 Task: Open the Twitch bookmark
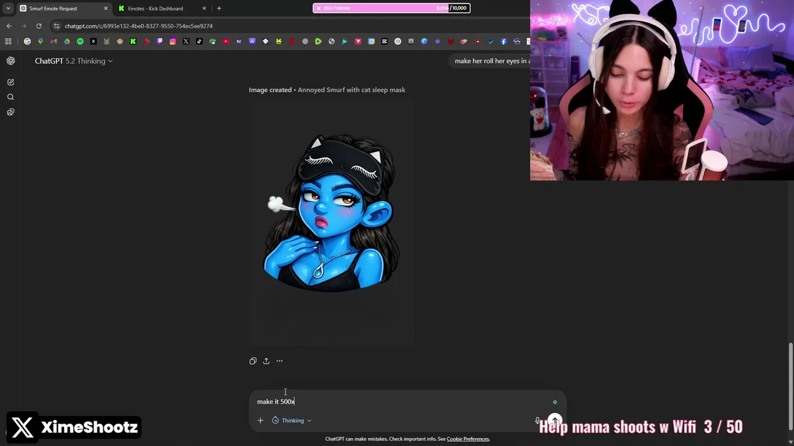tap(159, 42)
